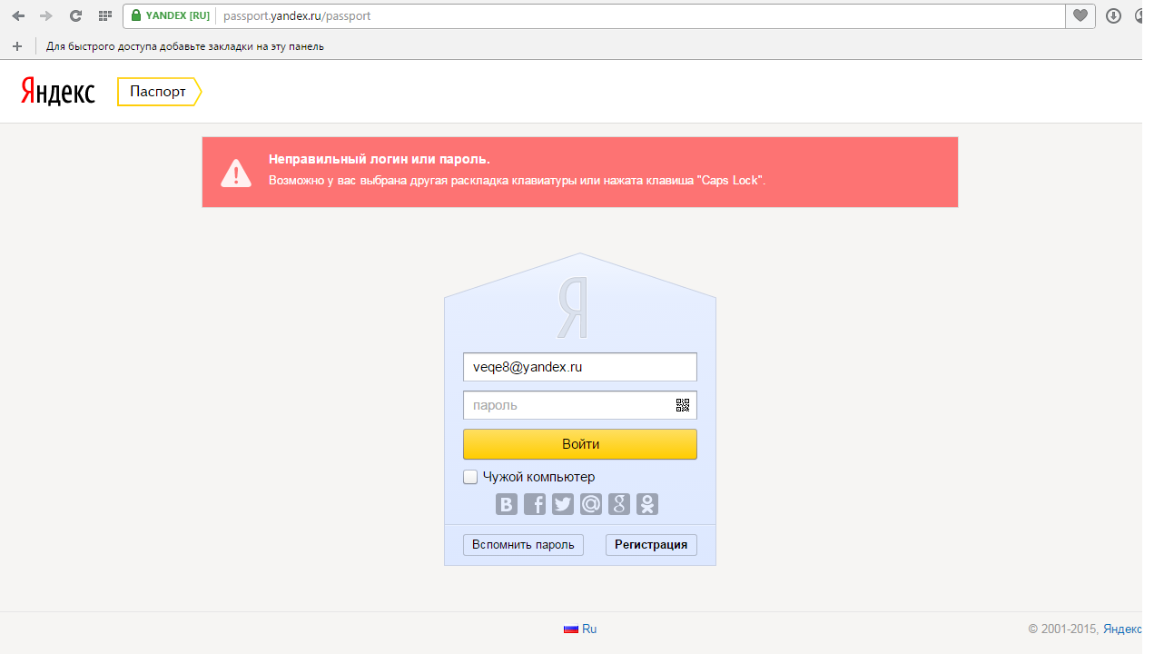Viewport: 1164px width, 654px height.
Task: Click the bookmarks bar hint text
Action: [185, 46]
